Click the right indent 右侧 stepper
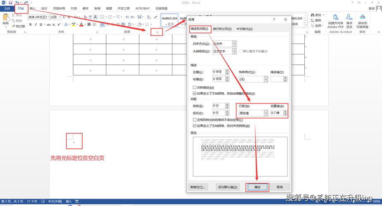Image resolution: width=382 pixels, height=206 pixels. coord(227,79)
